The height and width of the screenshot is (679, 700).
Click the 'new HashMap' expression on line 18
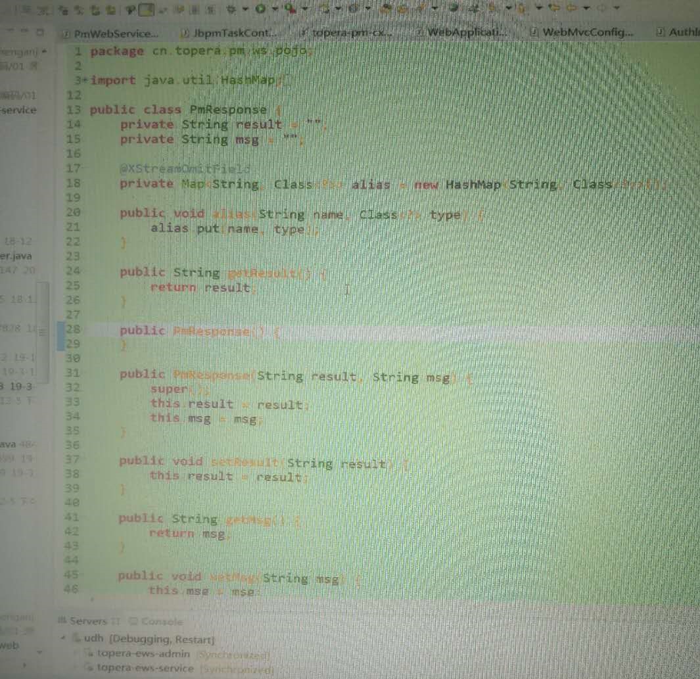pos(457,184)
